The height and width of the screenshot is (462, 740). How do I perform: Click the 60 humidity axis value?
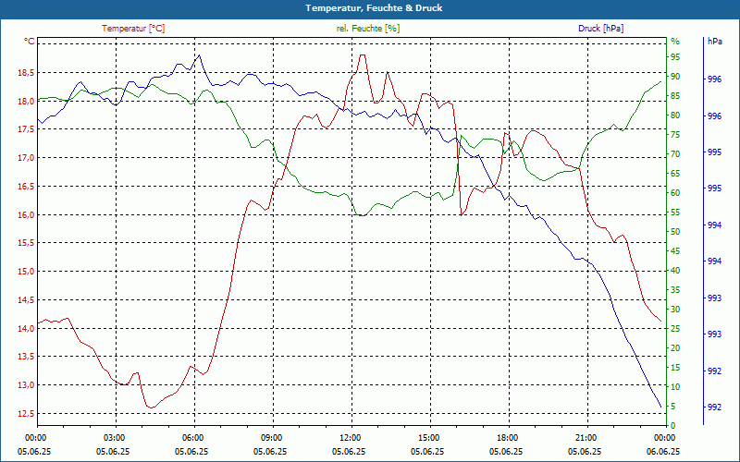(675, 192)
